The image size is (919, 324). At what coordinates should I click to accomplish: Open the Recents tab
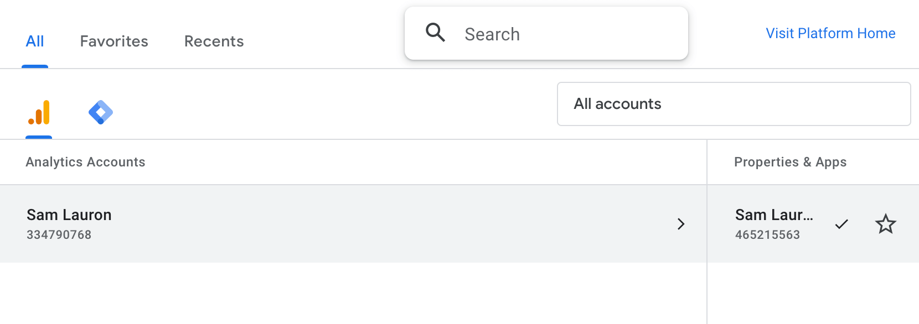(213, 41)
